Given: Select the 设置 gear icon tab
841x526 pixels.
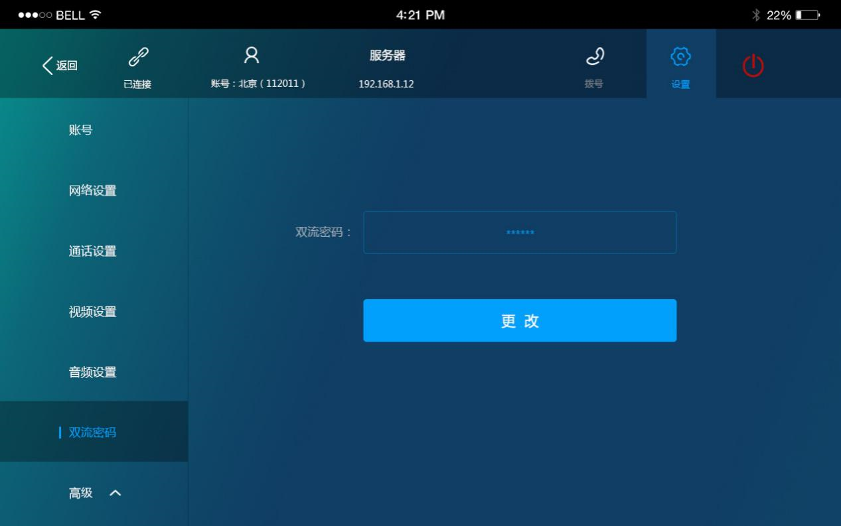Looking at the screenshot, I should coord(680,58).
